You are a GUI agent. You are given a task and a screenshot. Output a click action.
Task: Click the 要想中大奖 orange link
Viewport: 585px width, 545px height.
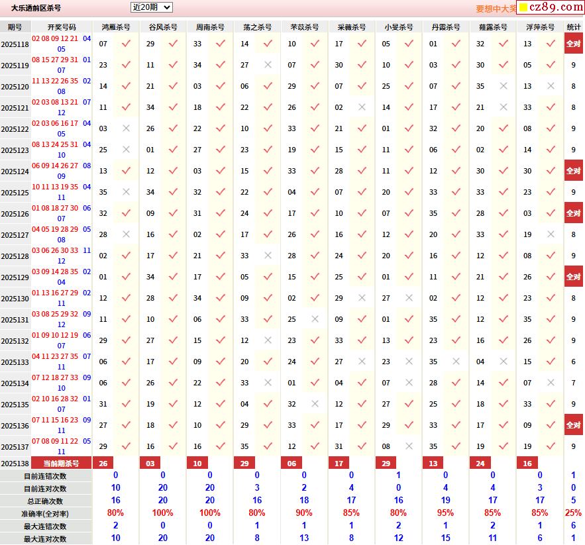click(x=495, y=9)
